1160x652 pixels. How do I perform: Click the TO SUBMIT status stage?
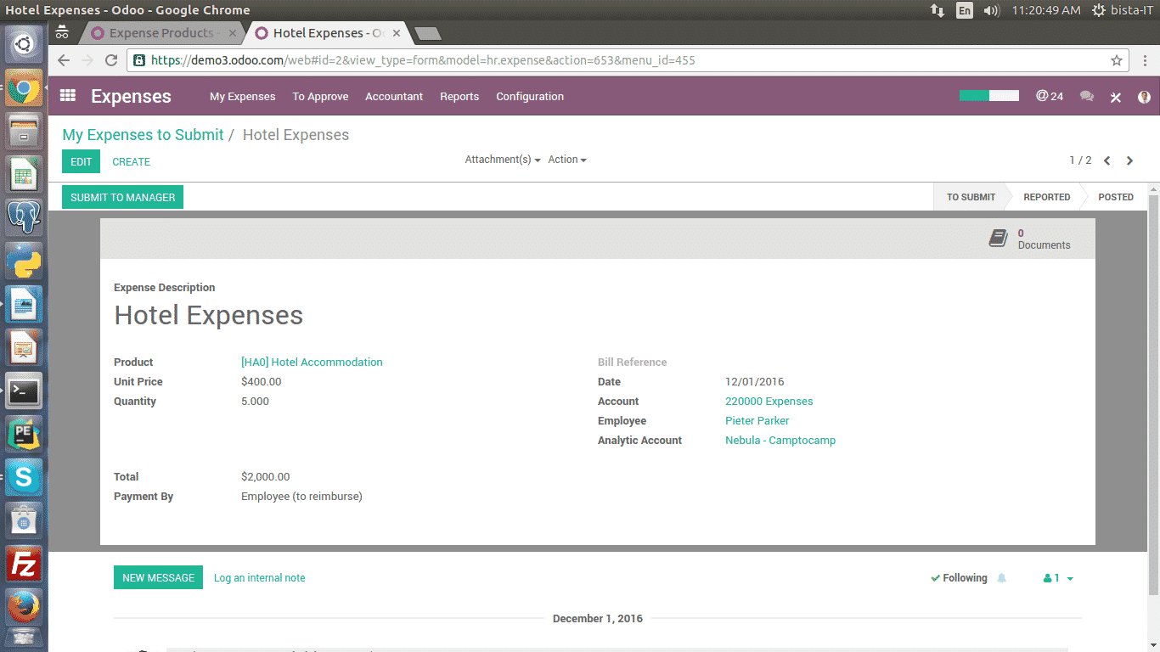pyautogui.click(x=971, y=197)
